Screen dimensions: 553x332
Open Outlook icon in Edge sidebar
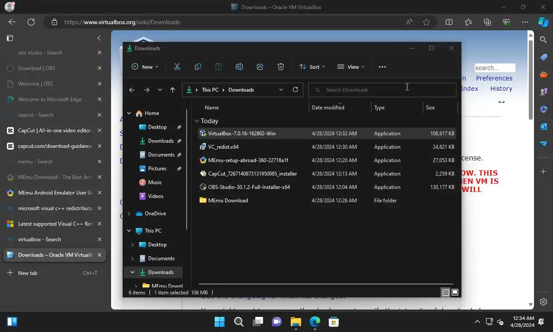[543, 126]
